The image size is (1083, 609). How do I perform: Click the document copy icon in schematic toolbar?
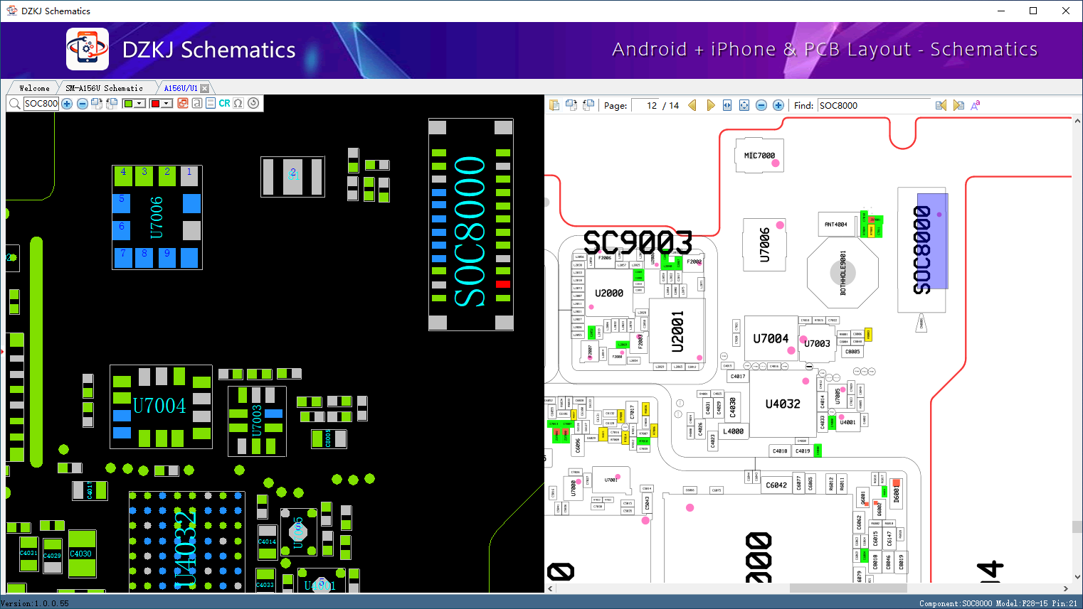point(554,105)
